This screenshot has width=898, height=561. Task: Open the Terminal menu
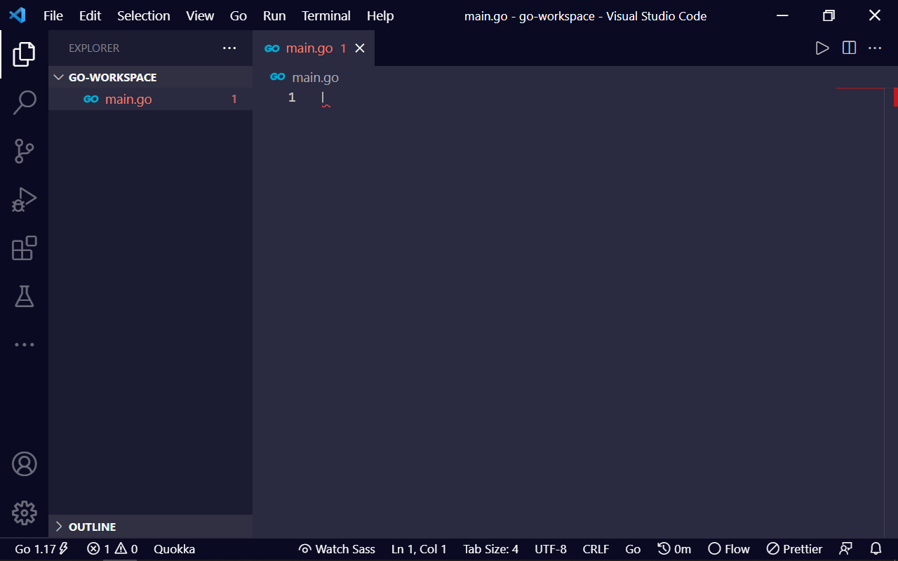pyautogui.click(x=326, y=15)
